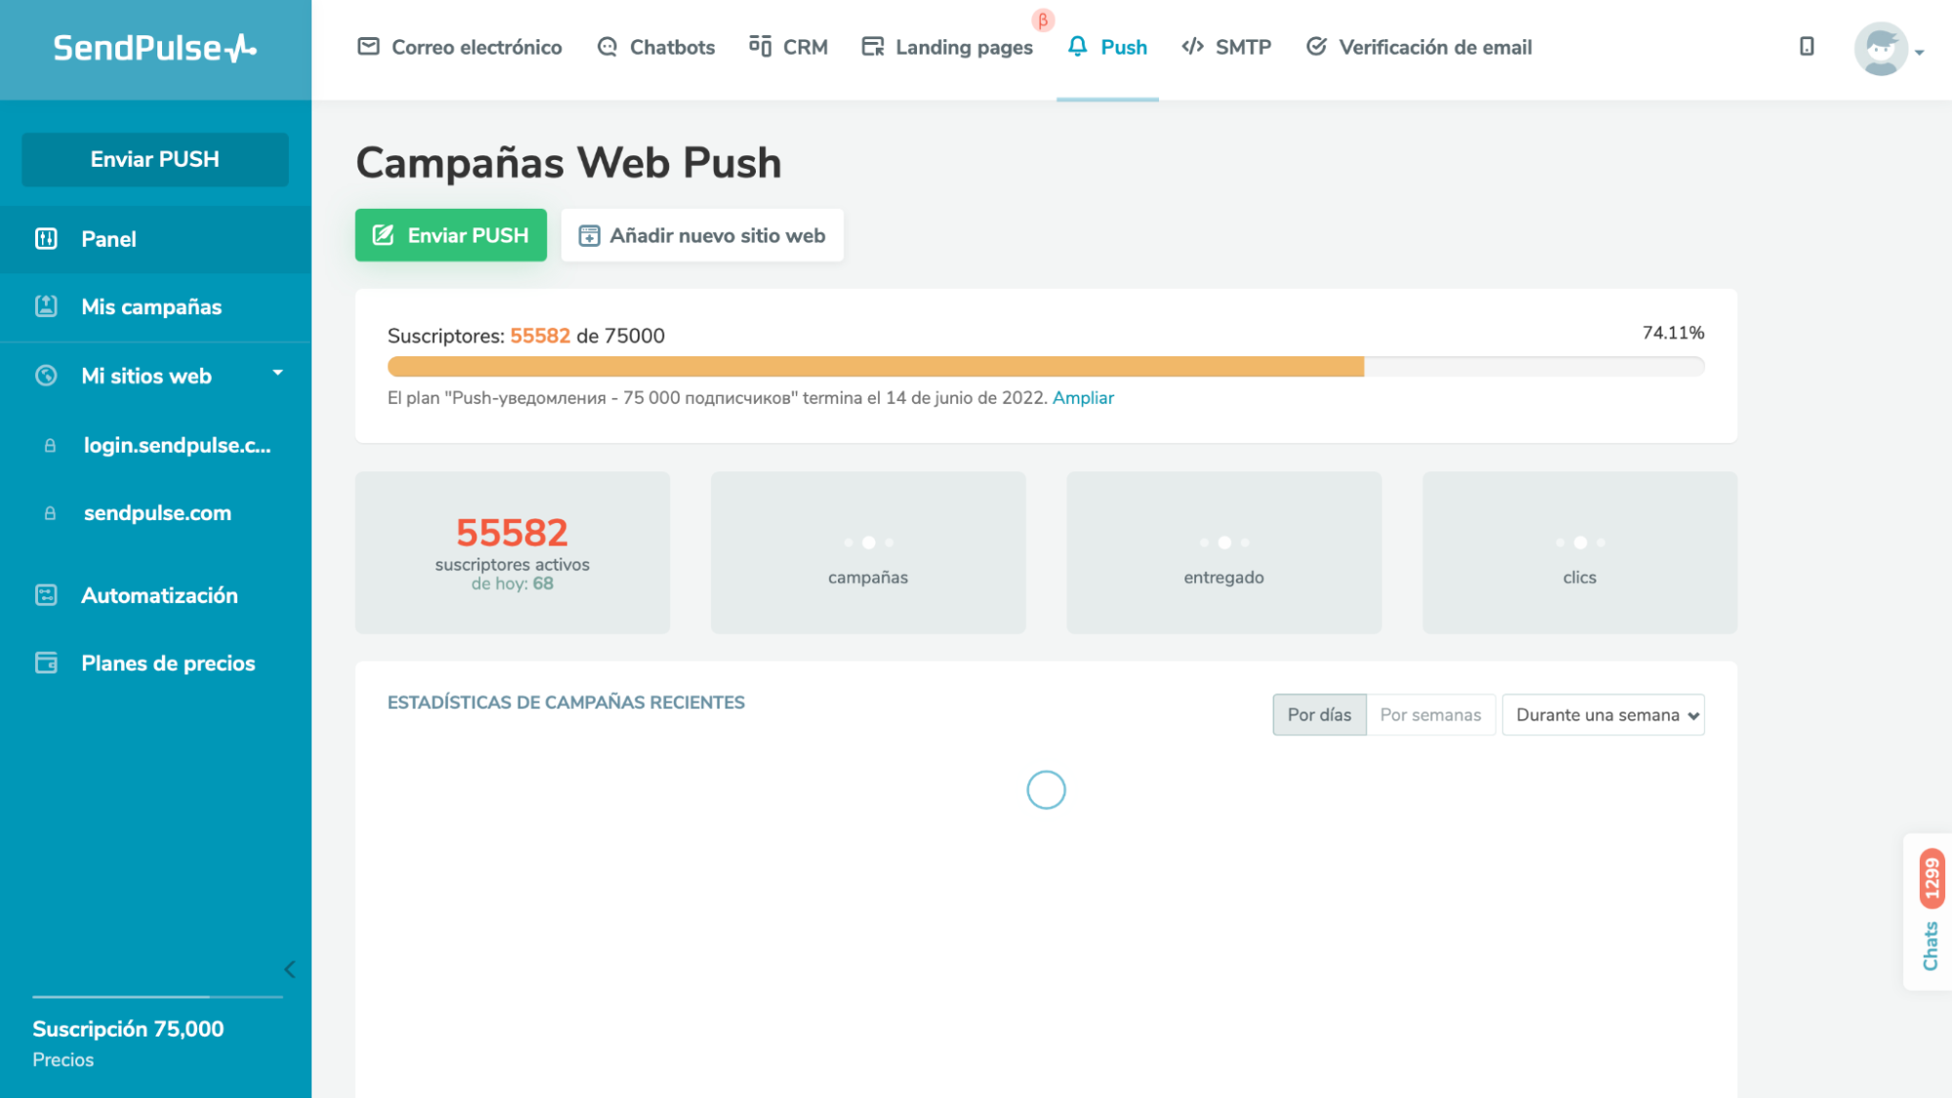Select the sendpulse.com website
Viewport: 1952px width, 1099px height.
[155, 513]
